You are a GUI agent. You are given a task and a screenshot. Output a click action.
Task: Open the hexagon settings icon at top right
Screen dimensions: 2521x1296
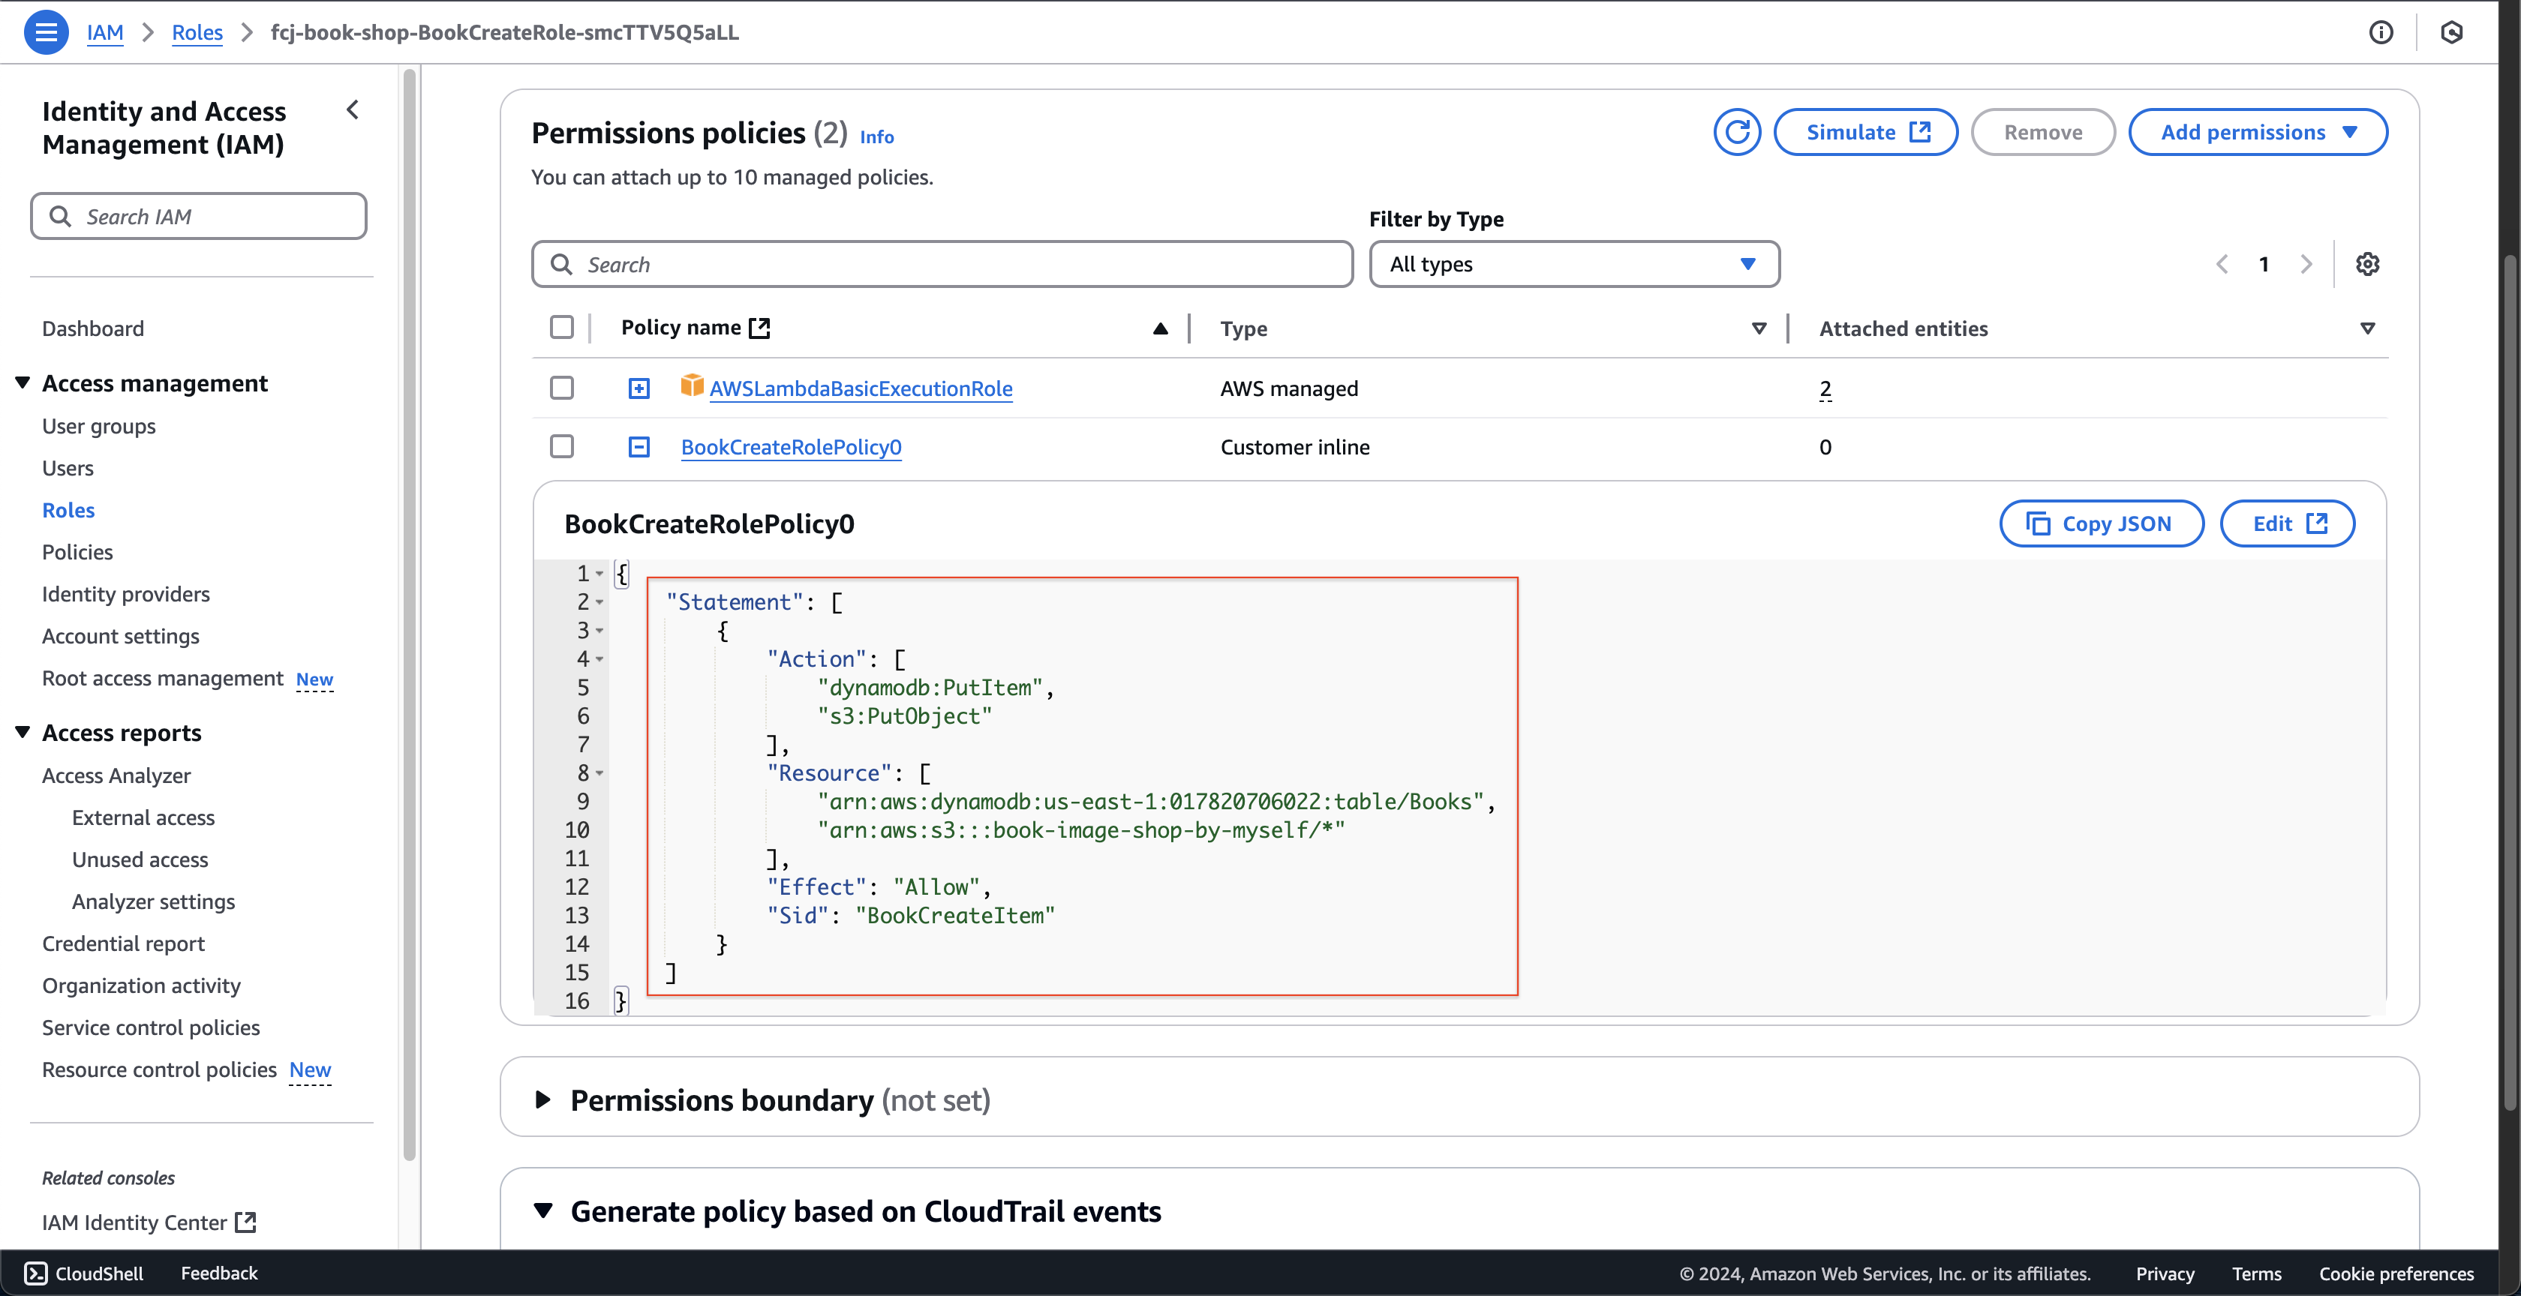(2451, 32)
